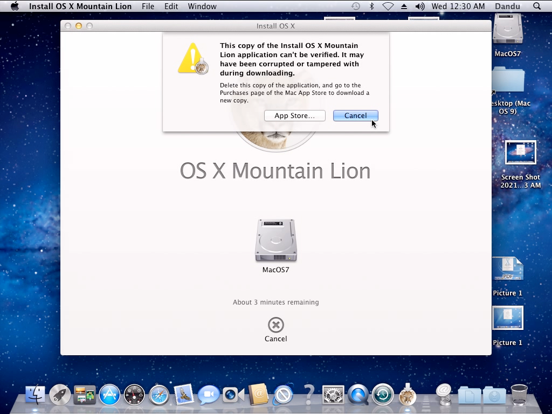This screenshot has height=414, width=552.
Task: Launch QuickTime Player from the Dock
Action: [x=358, y=394]
